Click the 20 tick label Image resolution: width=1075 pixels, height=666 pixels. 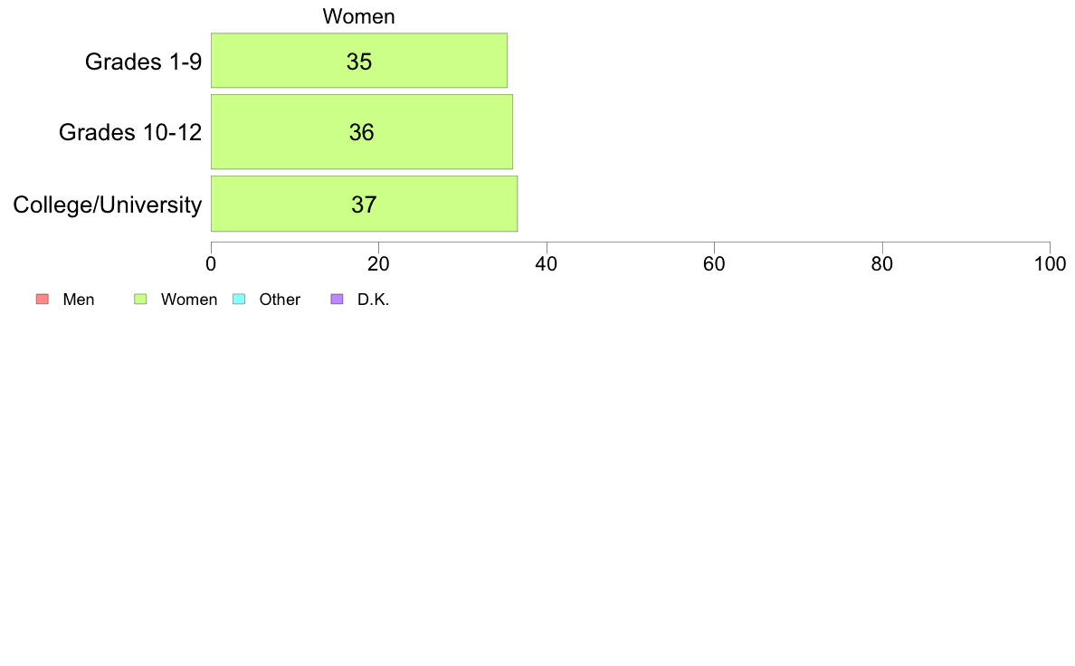(x=378, y=264)
